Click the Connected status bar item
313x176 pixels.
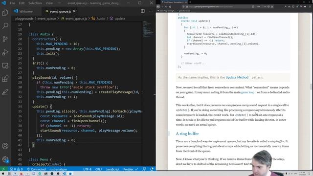point(36,169)
